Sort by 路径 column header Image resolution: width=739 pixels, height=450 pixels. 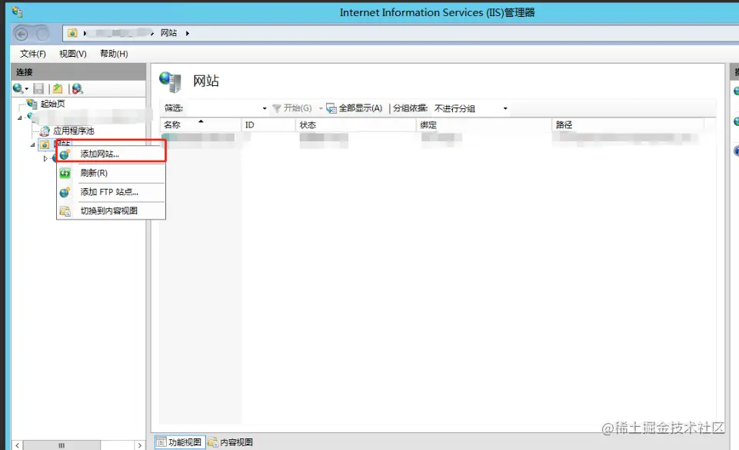628,124
